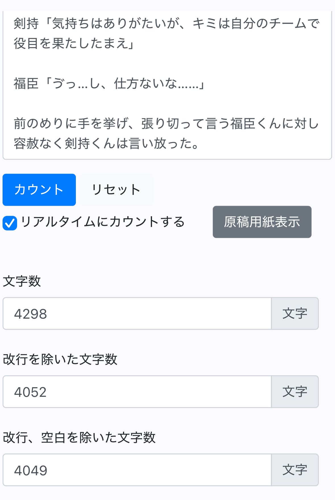This screenshot has width=335, height=500.
Task: Click the 文字 unit beside 4049
Action: (295, 470)
